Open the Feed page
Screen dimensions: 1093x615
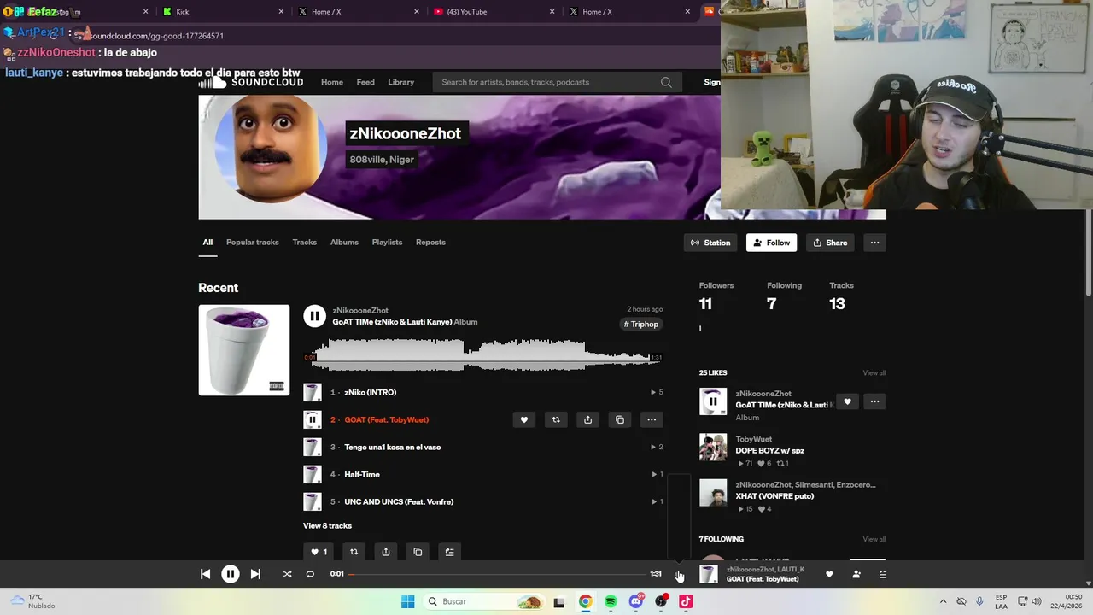365,82
